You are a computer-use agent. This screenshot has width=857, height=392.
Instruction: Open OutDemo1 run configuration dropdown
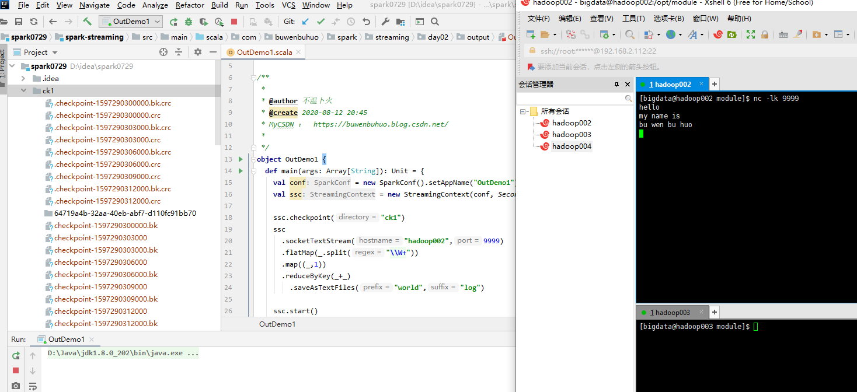tap(131, 22)
